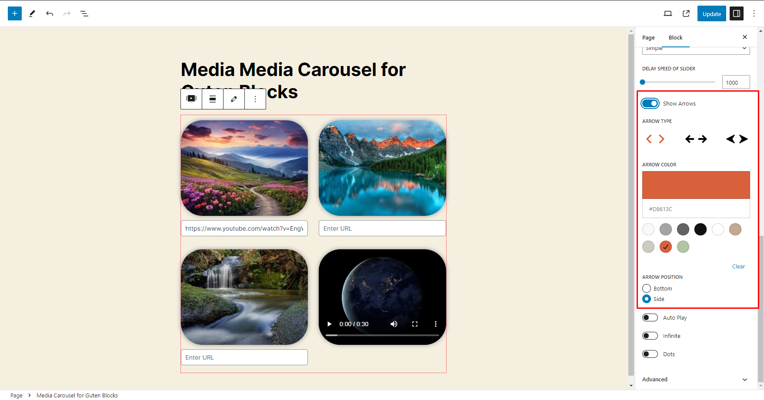This screenshot has width=764, height=400.
Task: Open the block inserter plus button
Action: (x=15, y=13)
